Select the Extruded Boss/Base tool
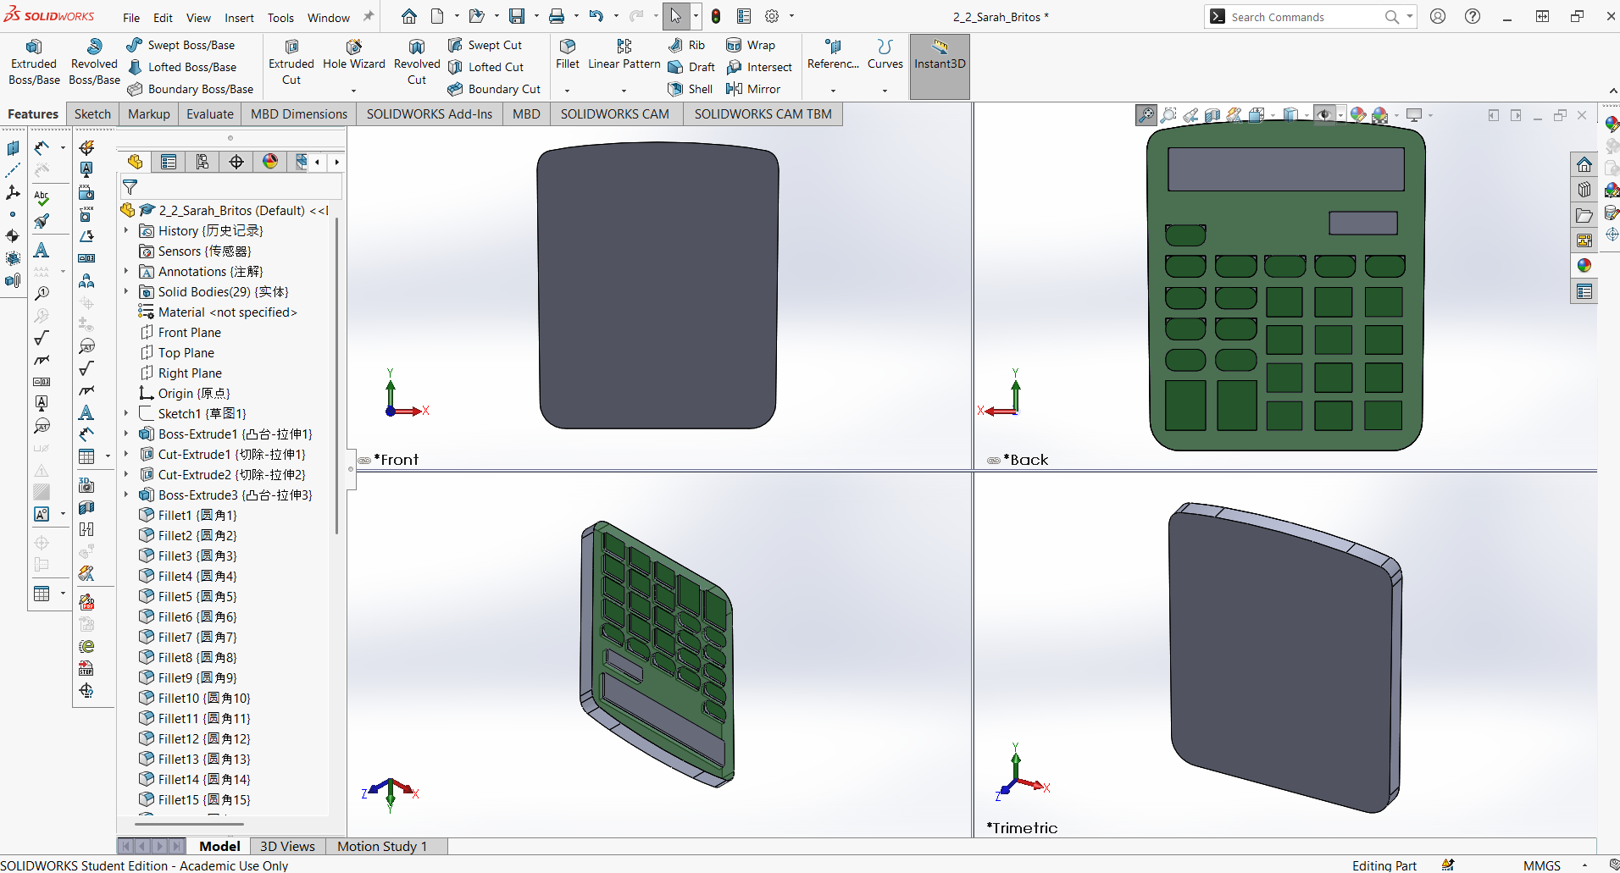The width and height of the screenshot is (1620, 873). (34, 62)
